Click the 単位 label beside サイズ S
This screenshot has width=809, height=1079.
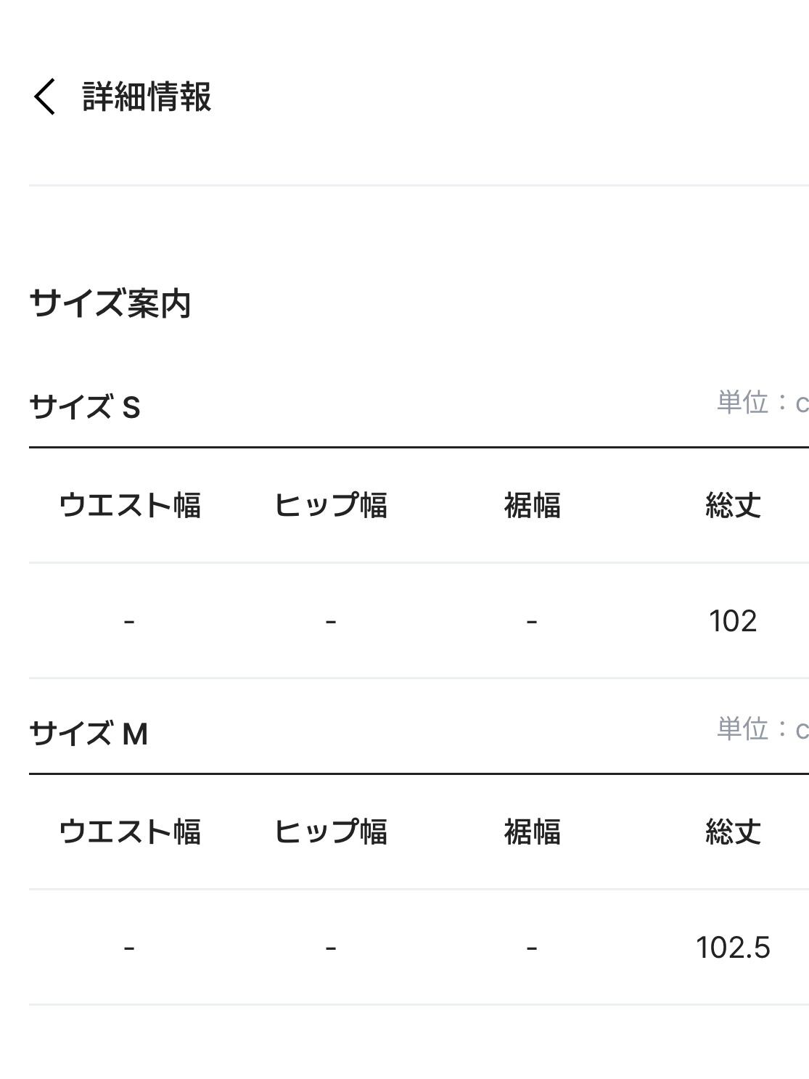(x=762, y=403)
